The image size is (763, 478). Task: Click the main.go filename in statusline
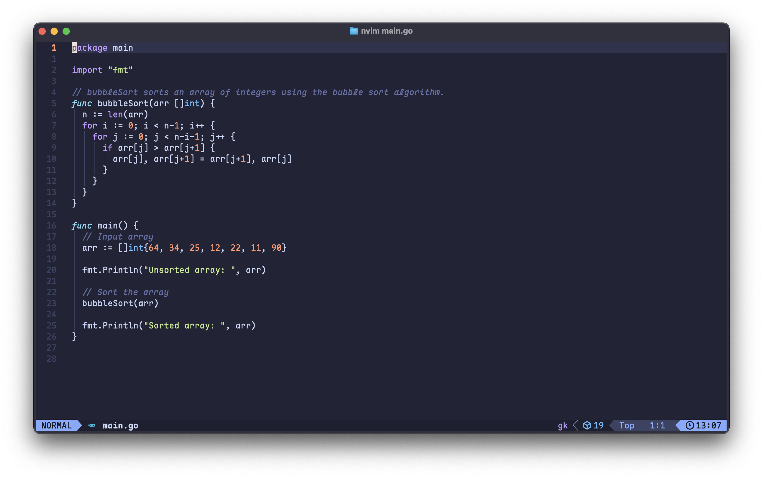click(120, 425)
